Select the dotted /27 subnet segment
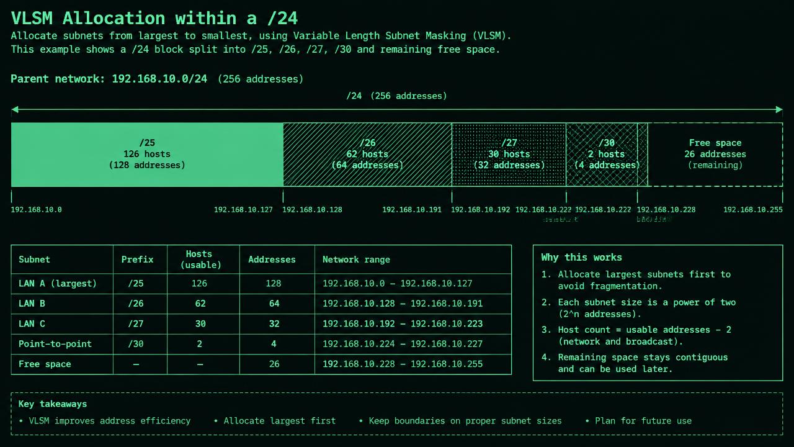Image resolution: width=794 pixels, height=447 pixels. (x=509, y=154)
